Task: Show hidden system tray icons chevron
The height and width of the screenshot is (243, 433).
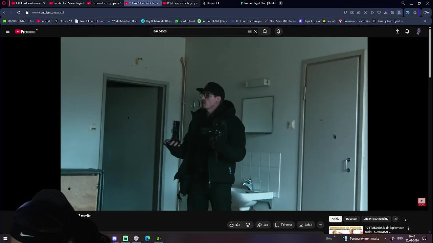Action: point(386,239)
